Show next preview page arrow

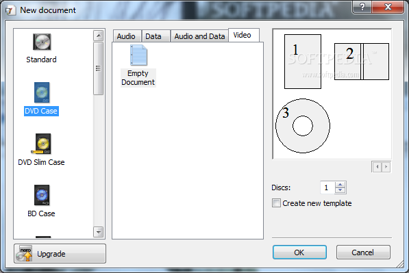click(386, 167)
